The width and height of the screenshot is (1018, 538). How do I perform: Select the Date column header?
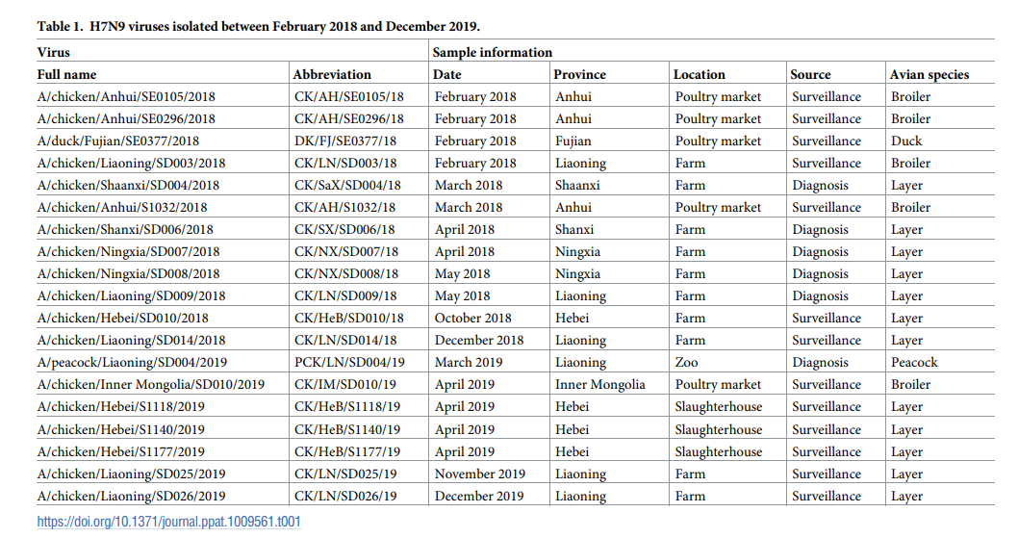pos(447,74)
